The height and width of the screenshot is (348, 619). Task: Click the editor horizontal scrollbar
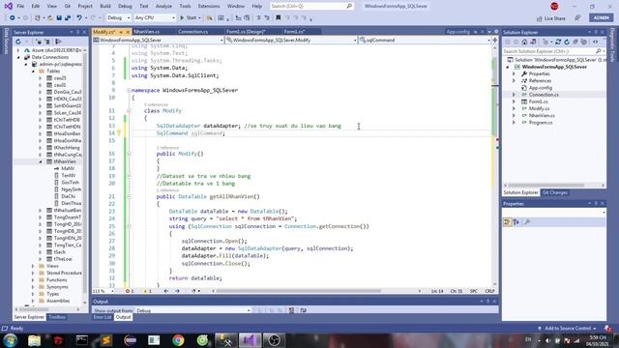pos(299,291)
